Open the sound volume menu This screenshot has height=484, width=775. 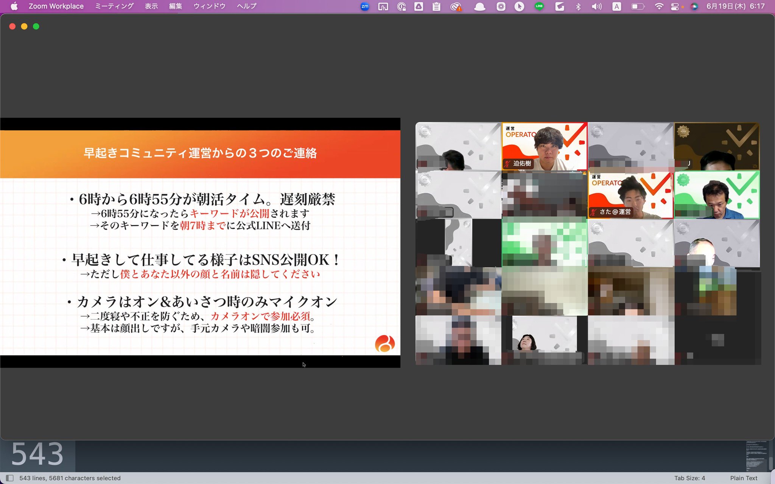[597, 6]
